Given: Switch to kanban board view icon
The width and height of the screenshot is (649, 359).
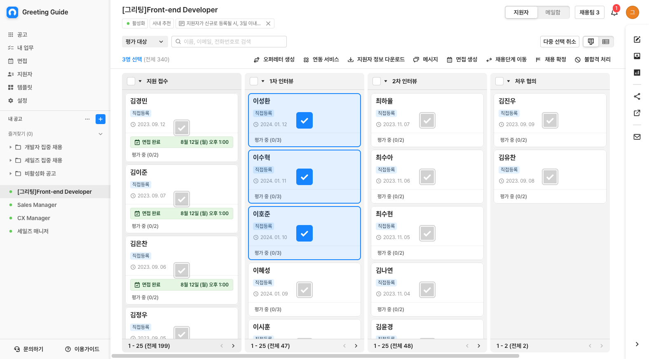Looking at the screenshot, I should click(591, 42).
